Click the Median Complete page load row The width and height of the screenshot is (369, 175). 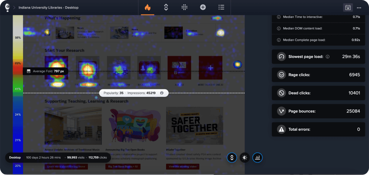(x=319, y=40)
